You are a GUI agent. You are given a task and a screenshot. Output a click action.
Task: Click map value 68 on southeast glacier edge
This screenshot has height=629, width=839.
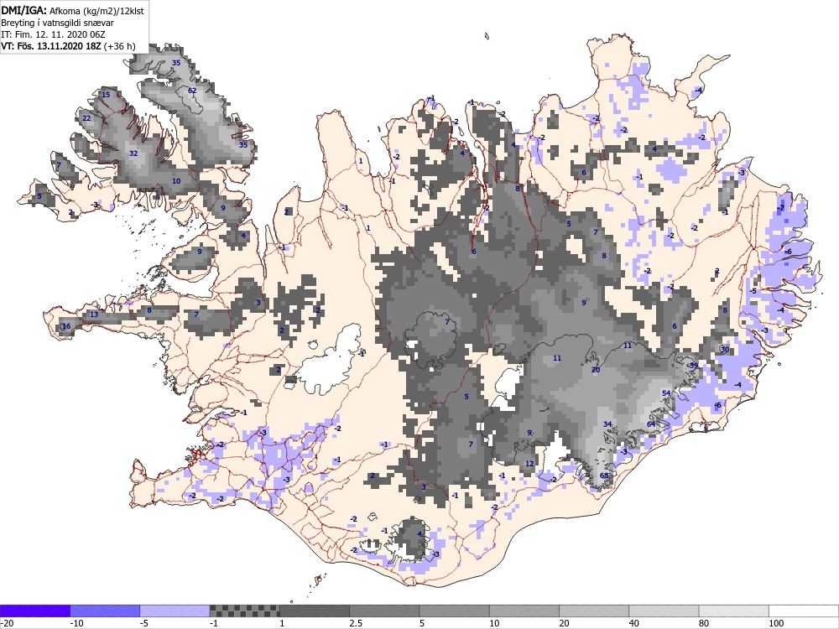click(604, 476)
